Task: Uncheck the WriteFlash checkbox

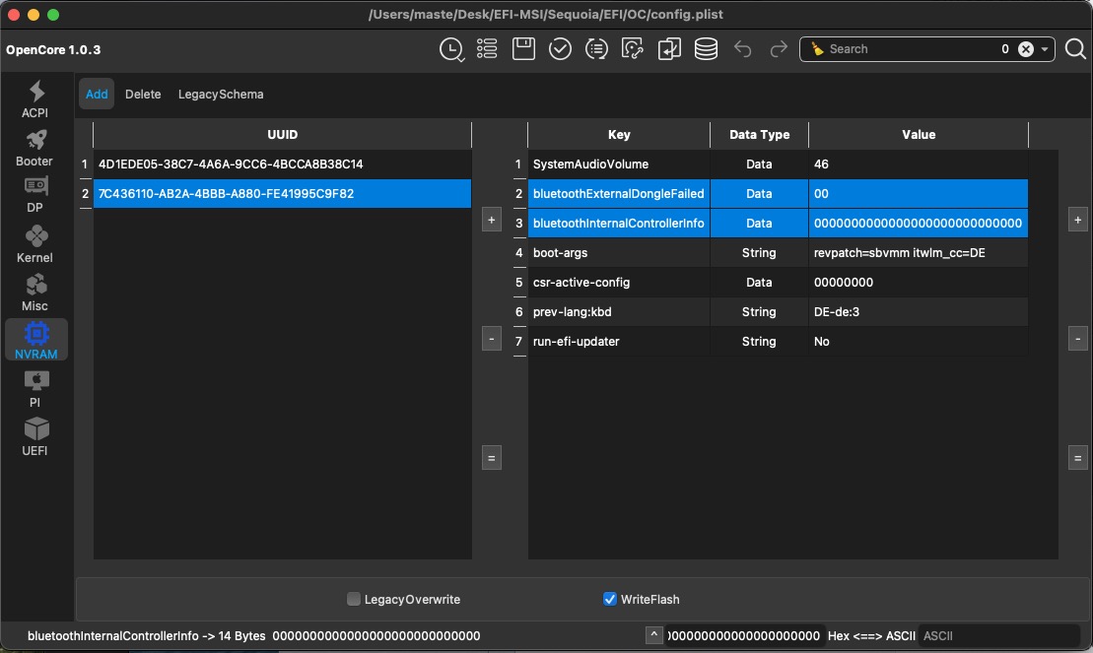Action: click(609, 599)
